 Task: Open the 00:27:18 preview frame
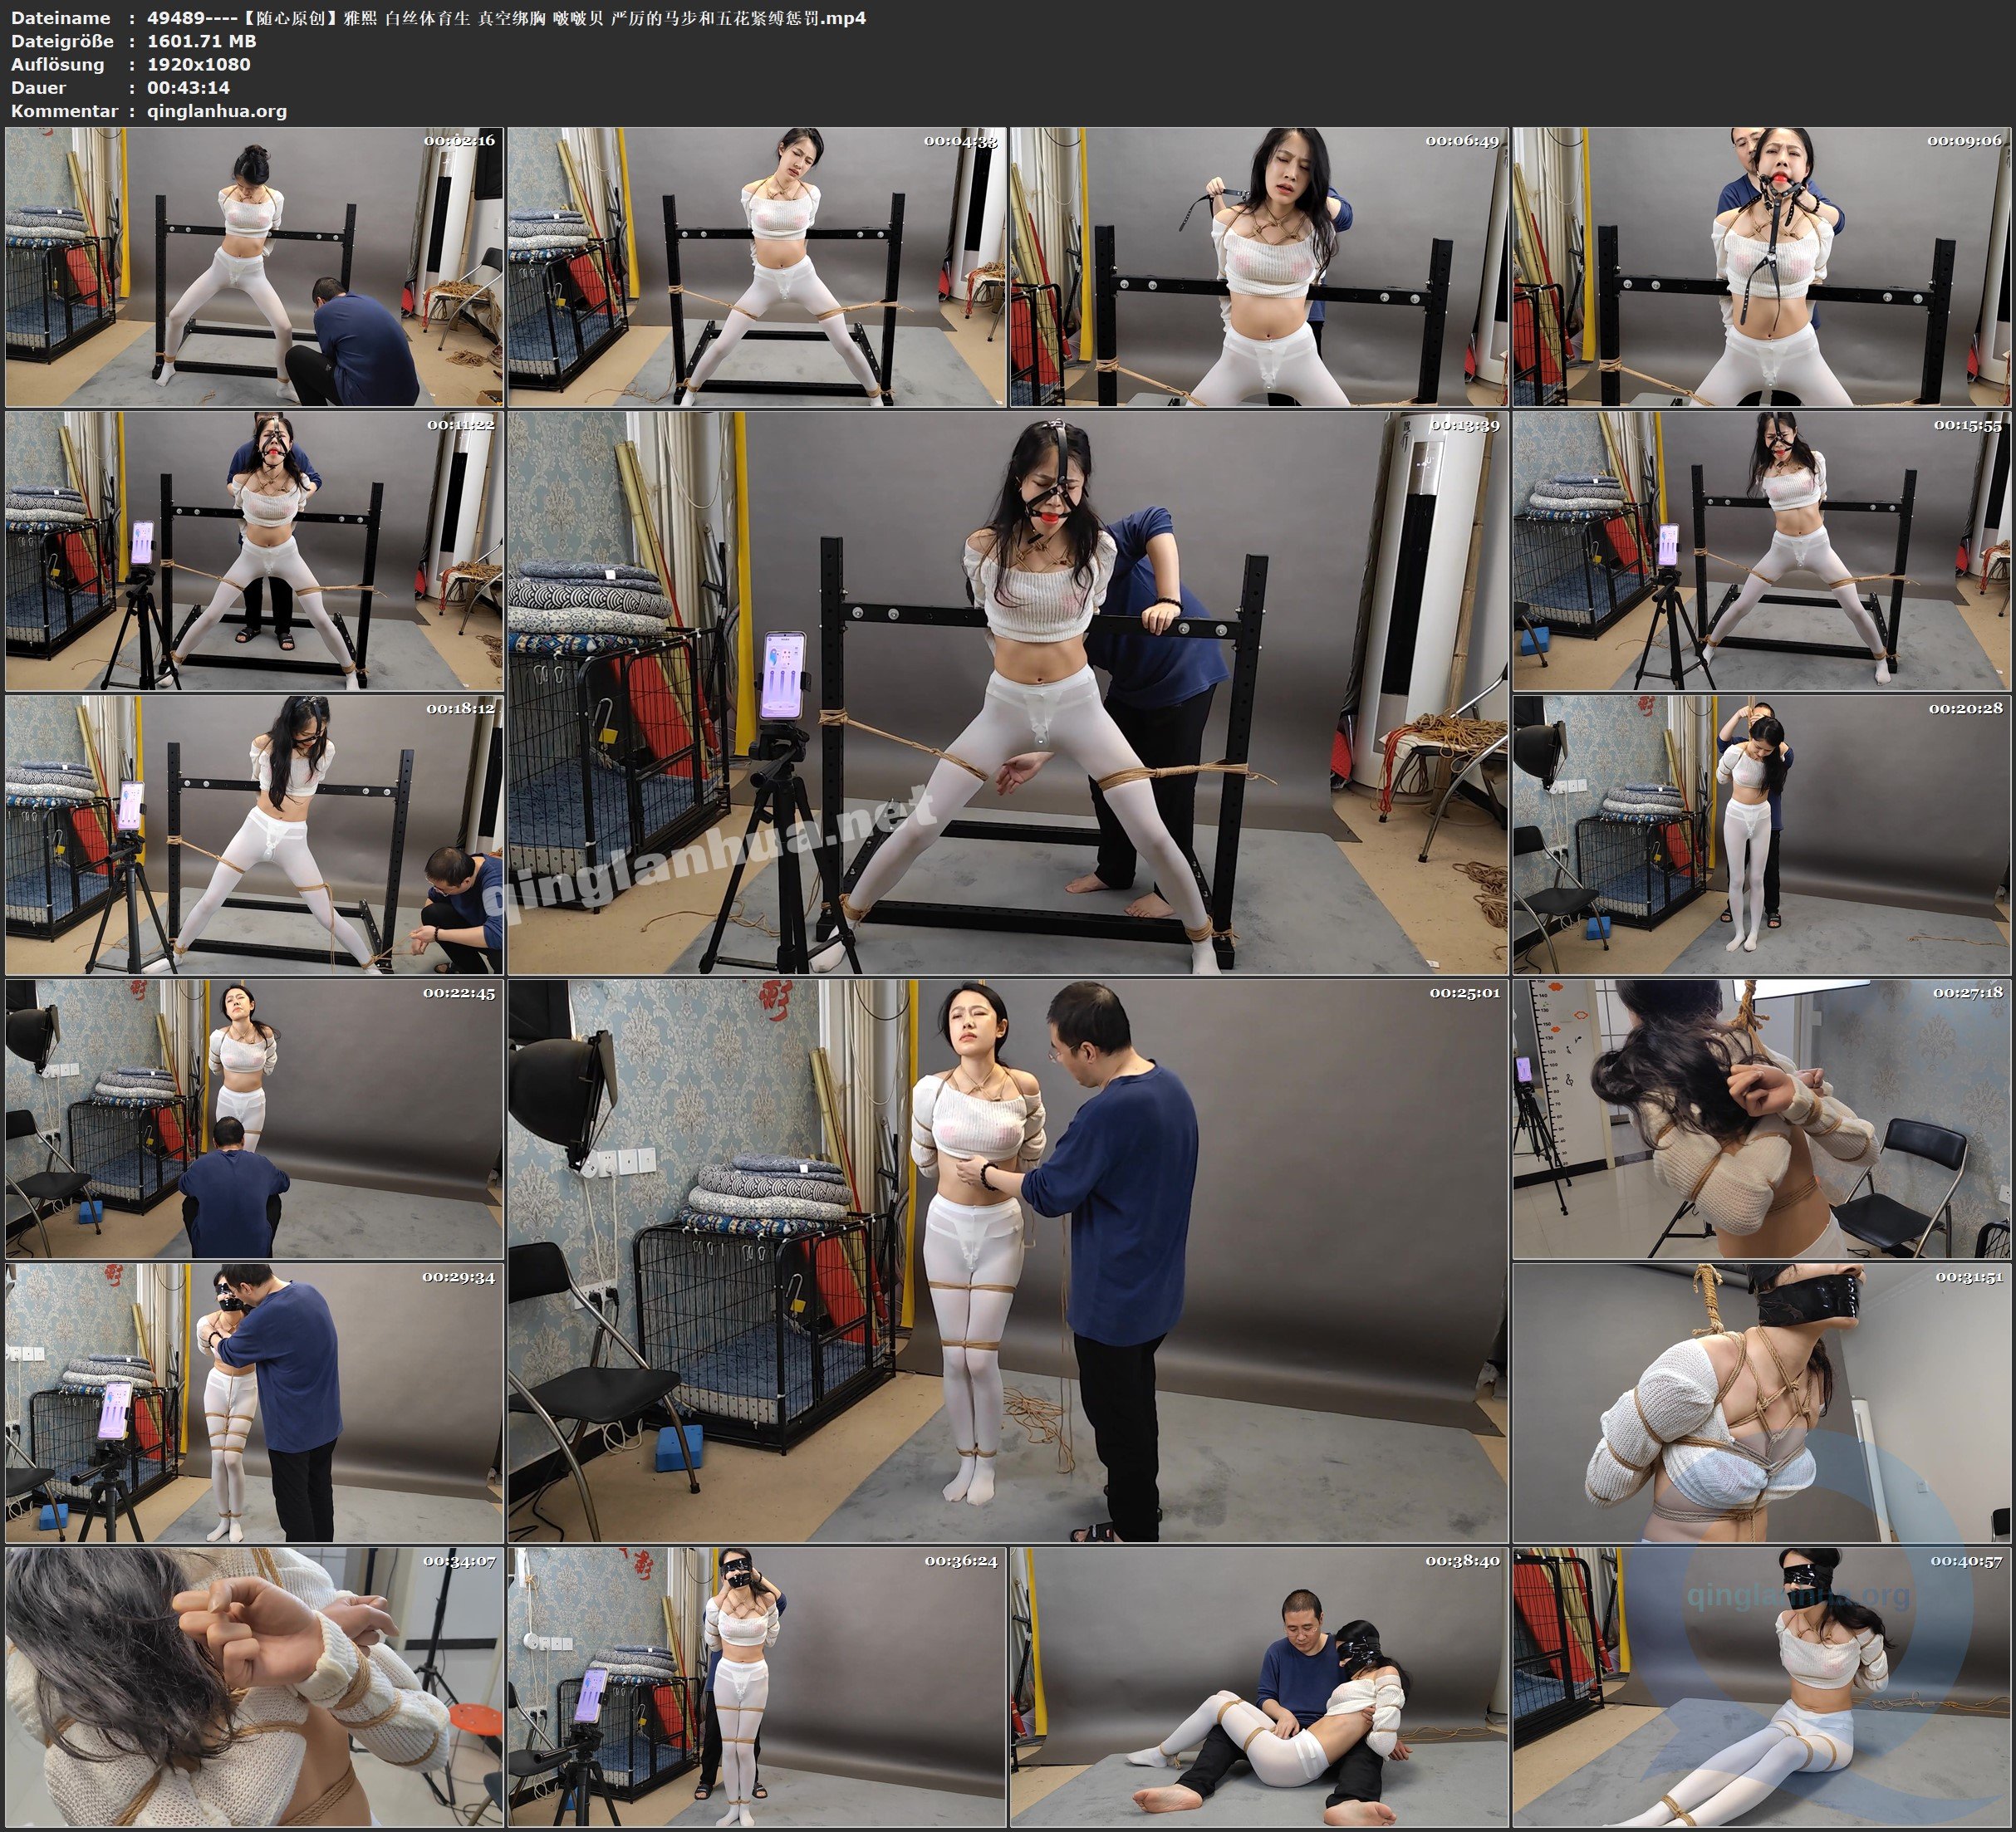coord(1760,1119)
